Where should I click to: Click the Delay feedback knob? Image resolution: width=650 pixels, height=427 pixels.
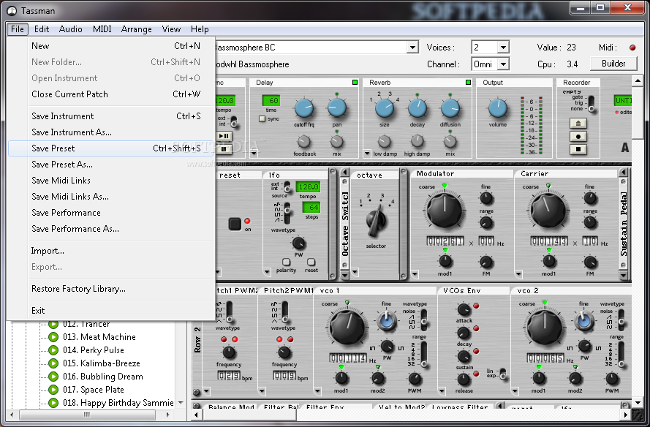[x=304, y=142]
